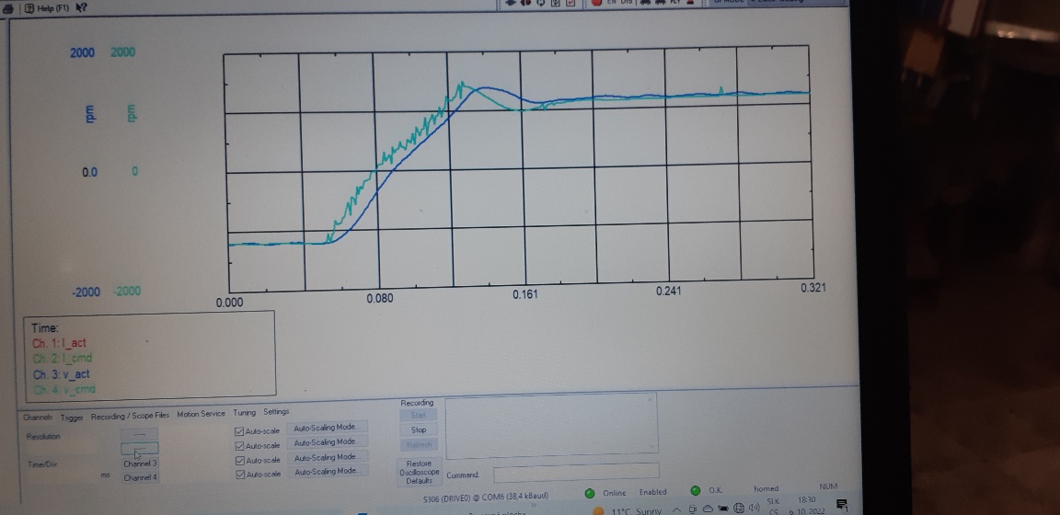The height and width of the screenshot is (515, 1060).
Task: Toggle the first Auto-scale checkbox
Action: pyautogui.click(x=240, y=430)
